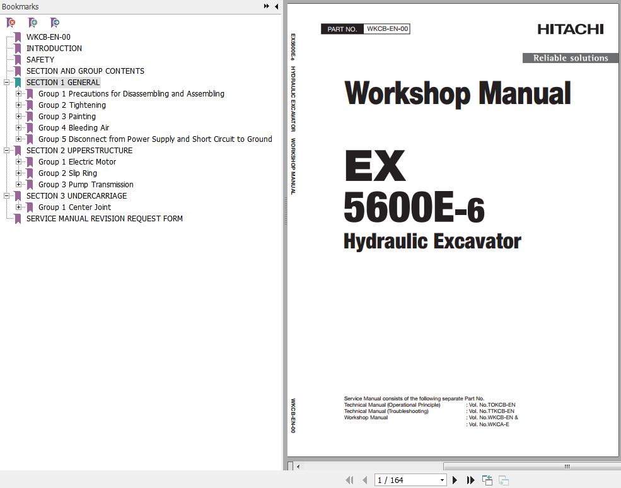Click the Bookmarks panel title
Image resolution: width=621 pixels, height=488 pixels.
click(20, 6)
